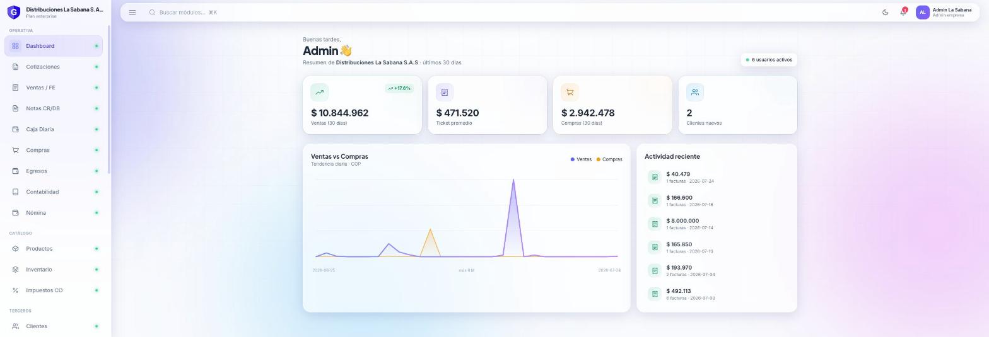Click the Egresos icon

click(x=15, y=171)
